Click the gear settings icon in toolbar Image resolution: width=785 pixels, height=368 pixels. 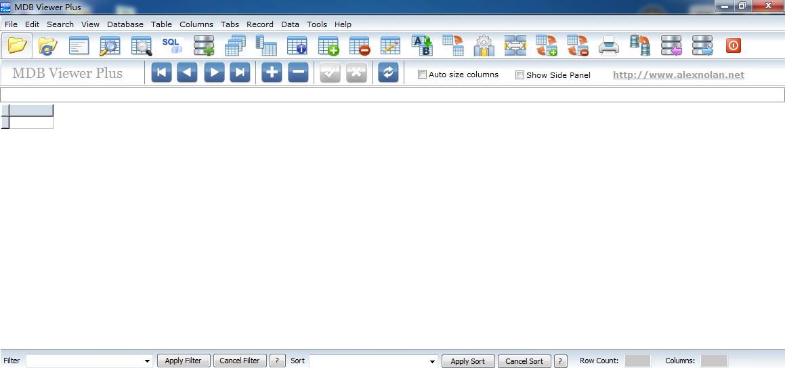pyautogui.click(x=484, y=45)
